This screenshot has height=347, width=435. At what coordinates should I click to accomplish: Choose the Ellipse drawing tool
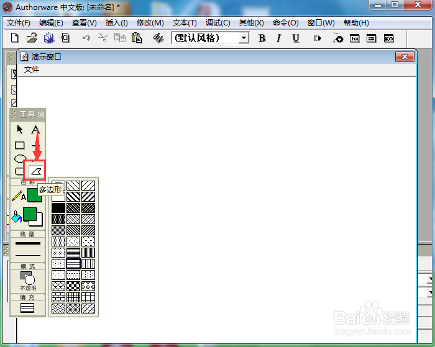19,158
